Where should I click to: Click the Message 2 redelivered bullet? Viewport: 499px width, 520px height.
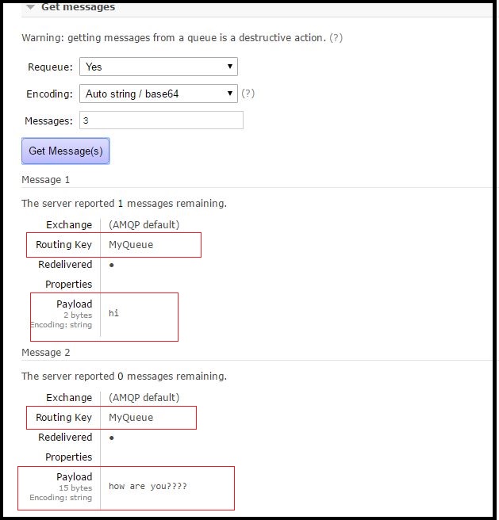112,438
